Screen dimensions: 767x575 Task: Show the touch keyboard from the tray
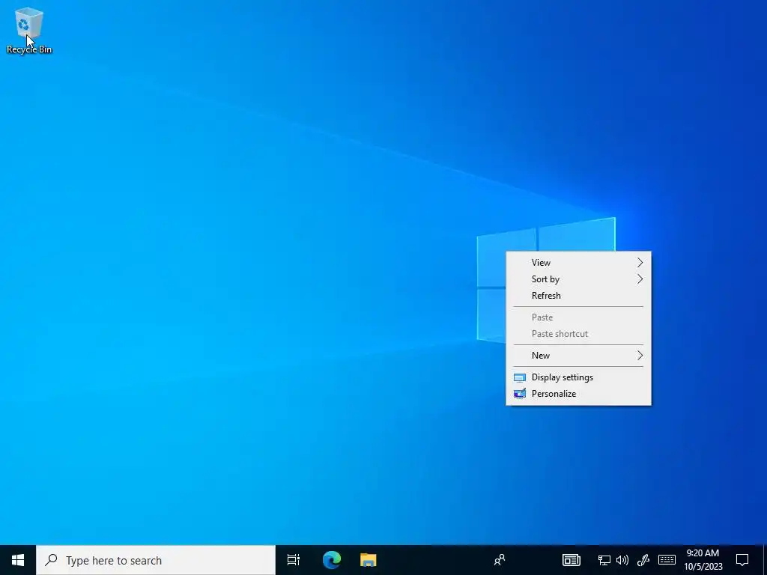tap(667, 560)
